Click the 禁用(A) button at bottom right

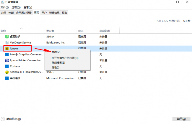click(181, 119)
